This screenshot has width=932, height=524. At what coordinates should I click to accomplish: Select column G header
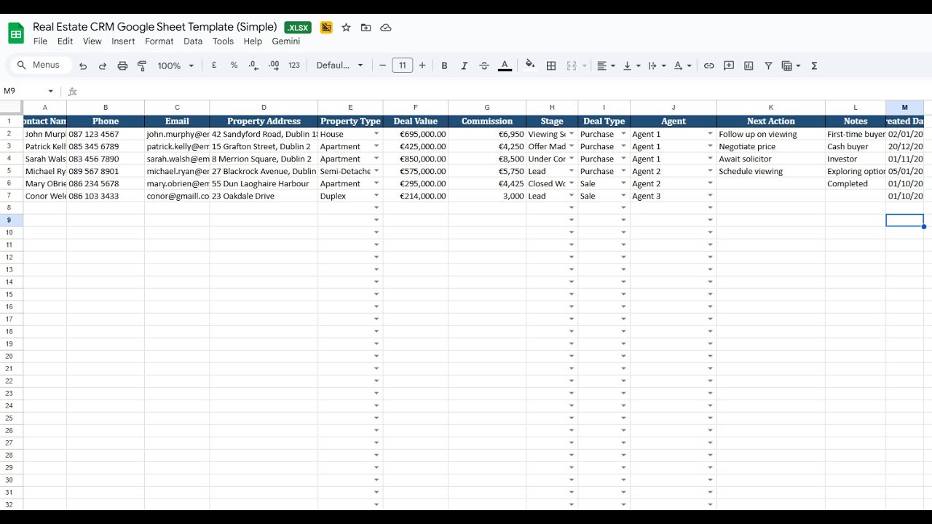pos(487,108)
